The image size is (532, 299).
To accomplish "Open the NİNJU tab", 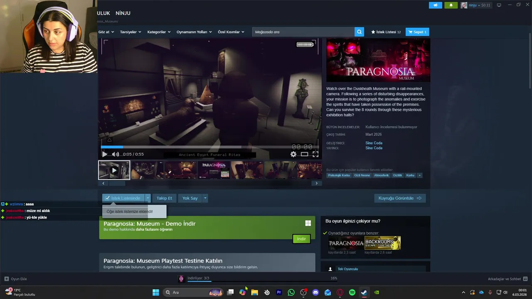I will click(123, 13).
